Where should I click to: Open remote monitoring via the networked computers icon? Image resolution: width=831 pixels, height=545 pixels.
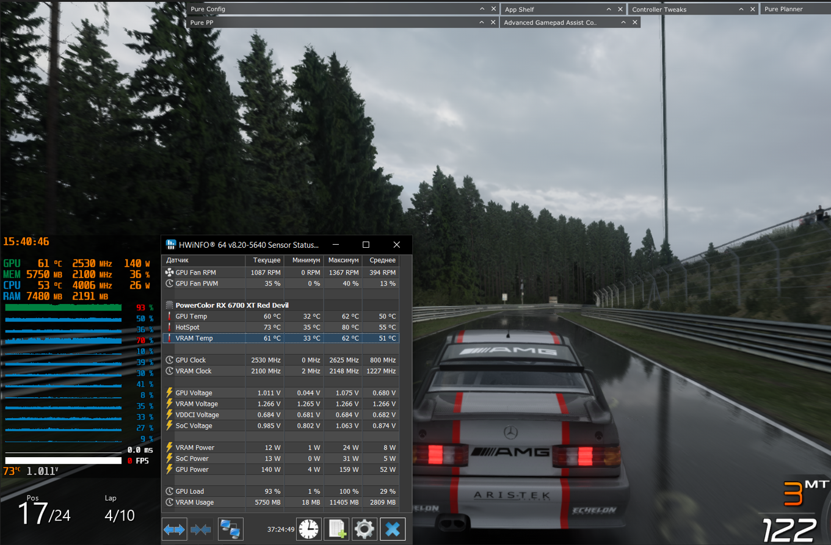pyautogui.click(x=230, y=529)
